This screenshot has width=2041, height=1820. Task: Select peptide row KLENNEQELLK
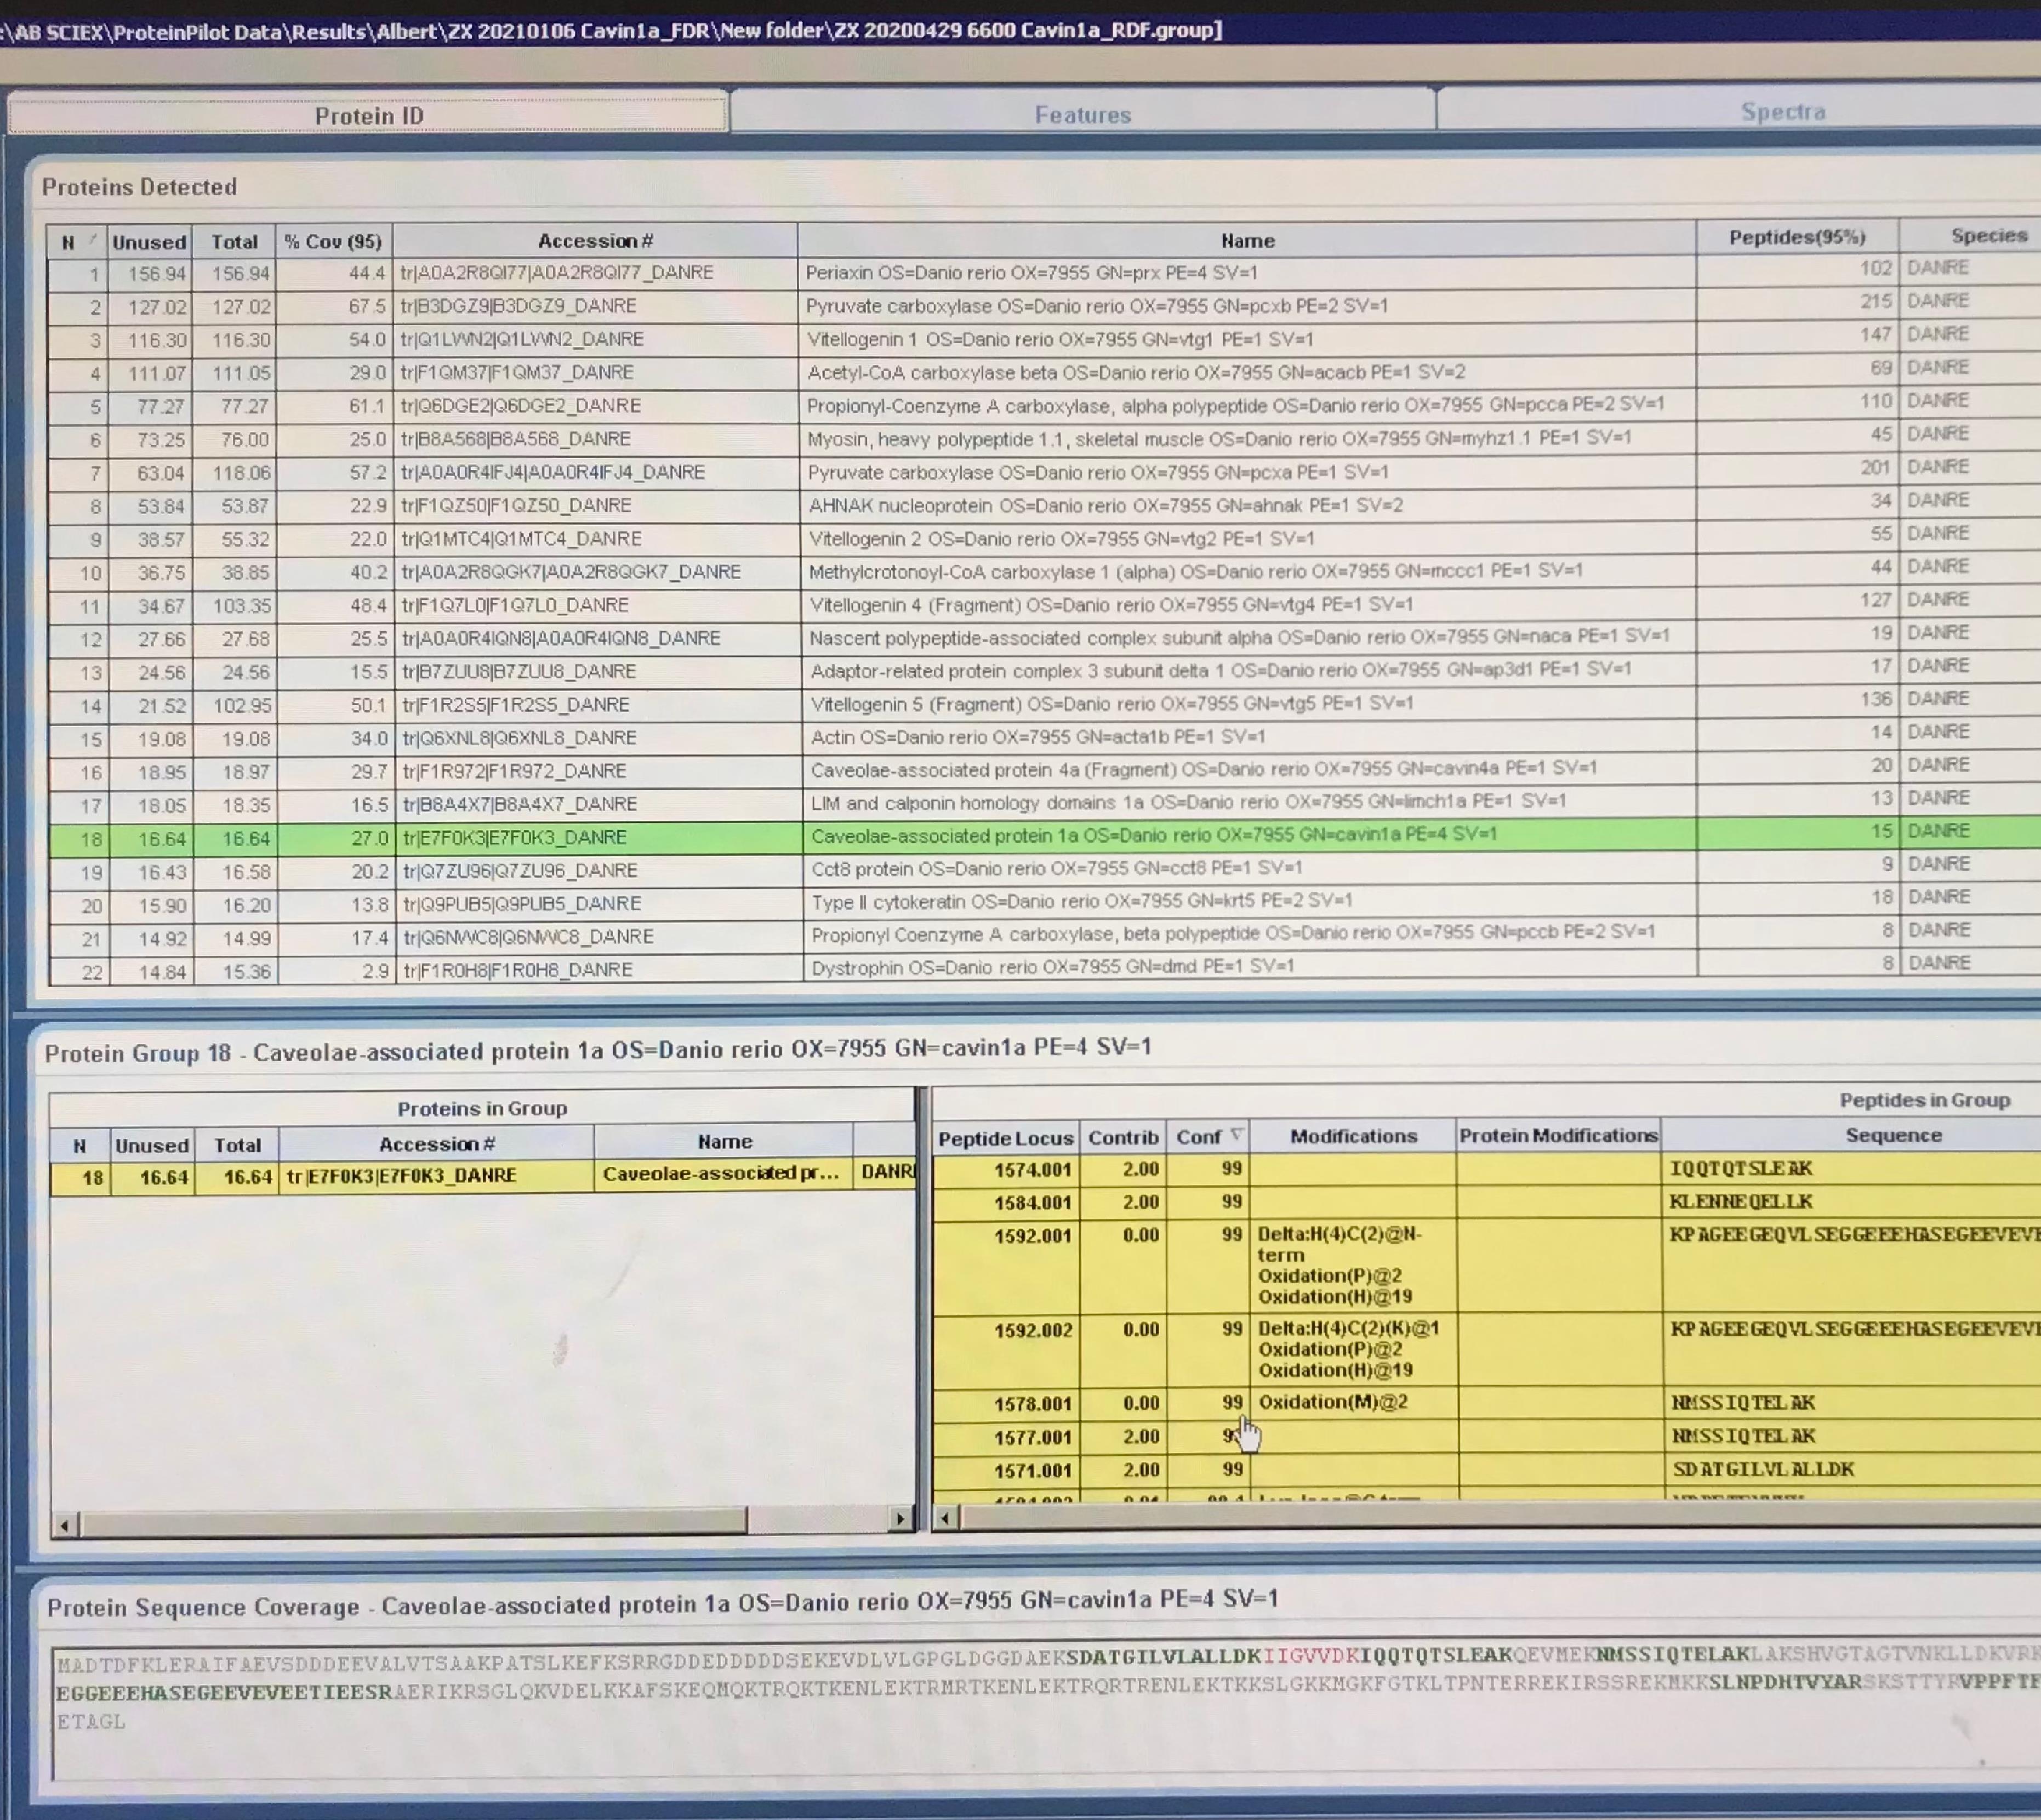1486,1201
